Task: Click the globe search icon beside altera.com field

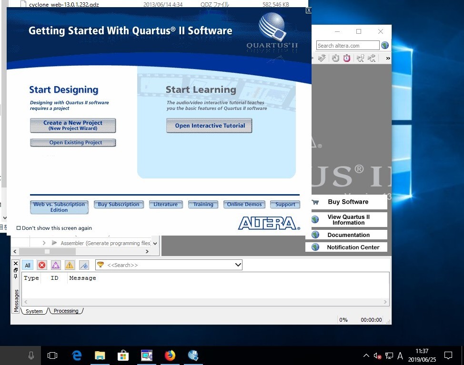Action: (385, 45)
